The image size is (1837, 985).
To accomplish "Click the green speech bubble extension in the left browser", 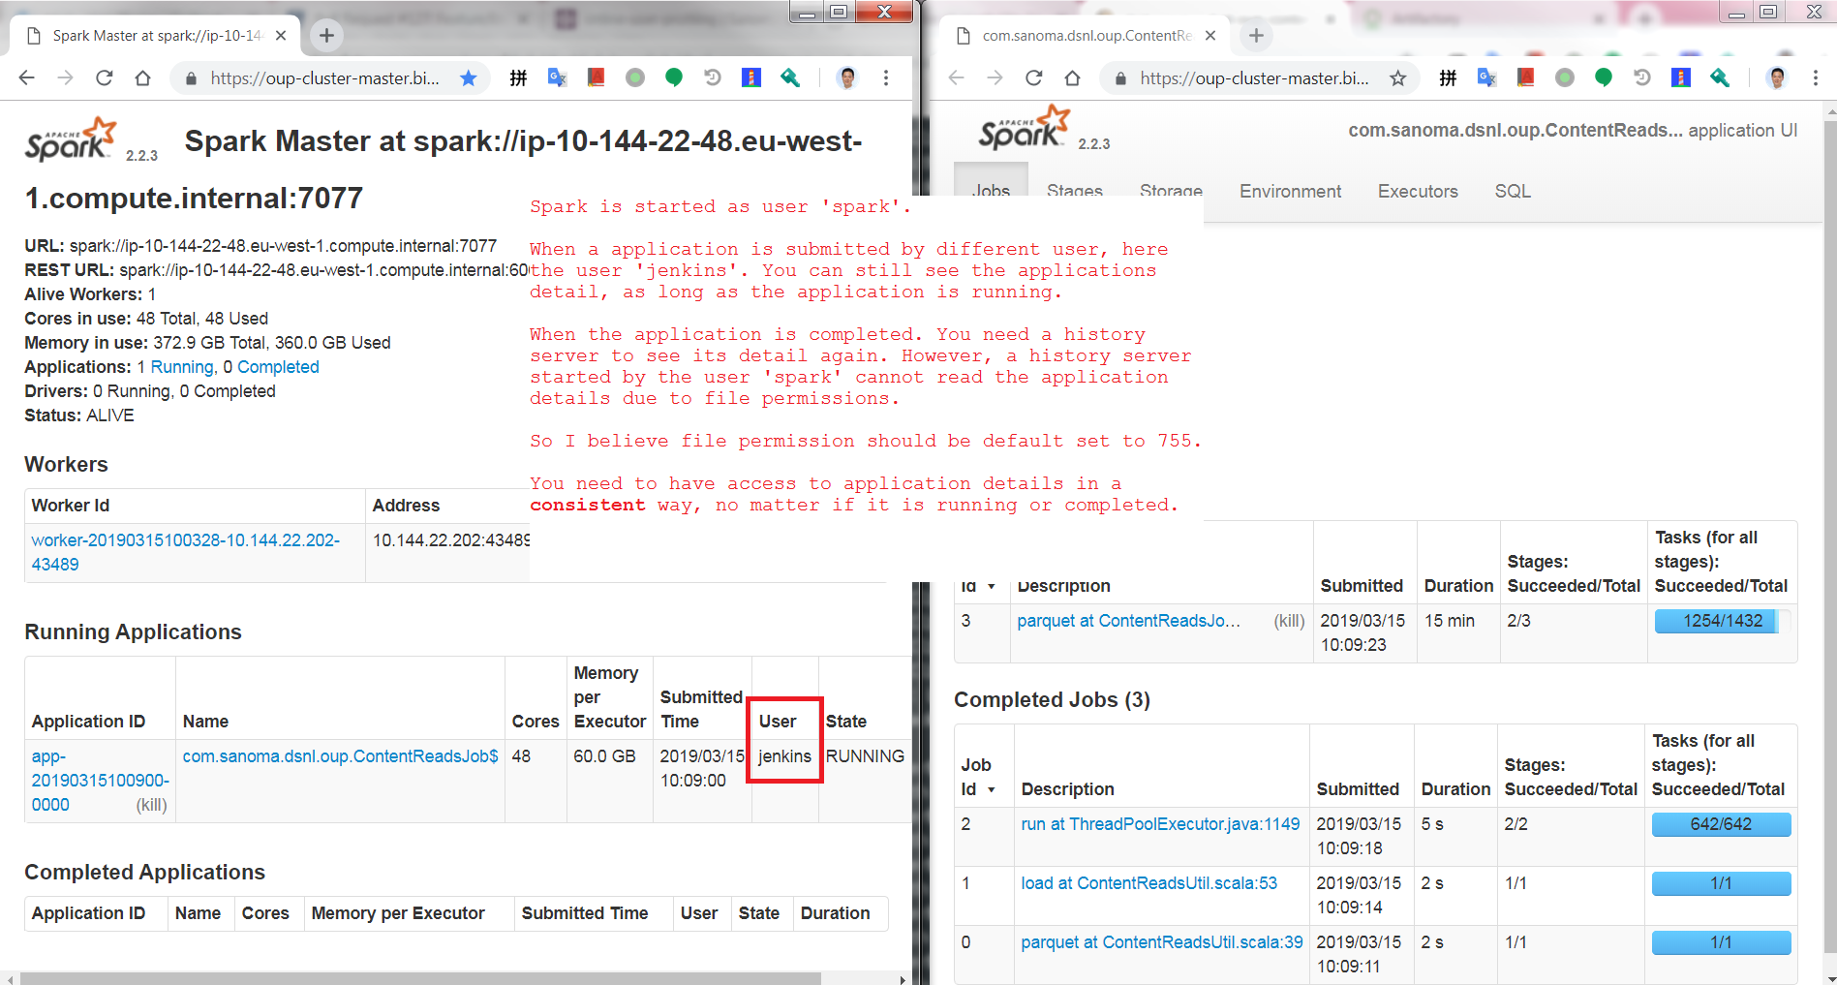I will coord(674,78).
